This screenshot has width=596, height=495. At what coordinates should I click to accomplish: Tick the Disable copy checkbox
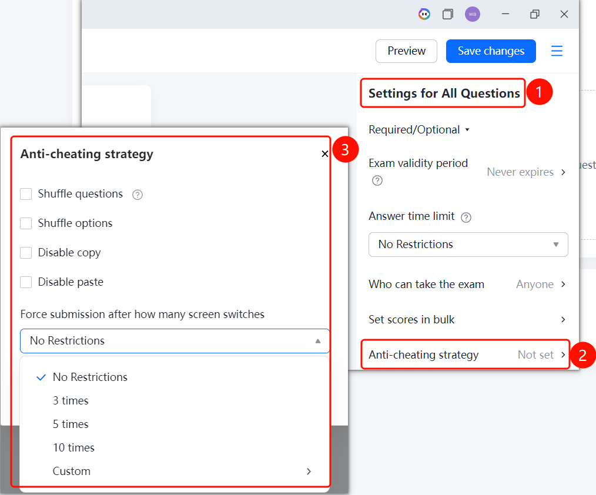26,252
